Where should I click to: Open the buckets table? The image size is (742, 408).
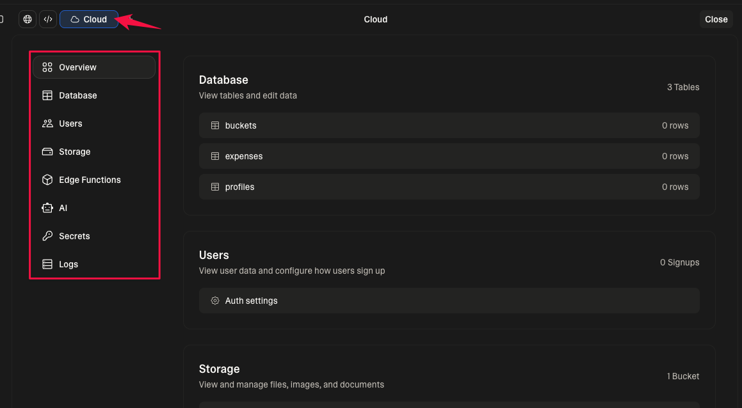pos(240,125)
